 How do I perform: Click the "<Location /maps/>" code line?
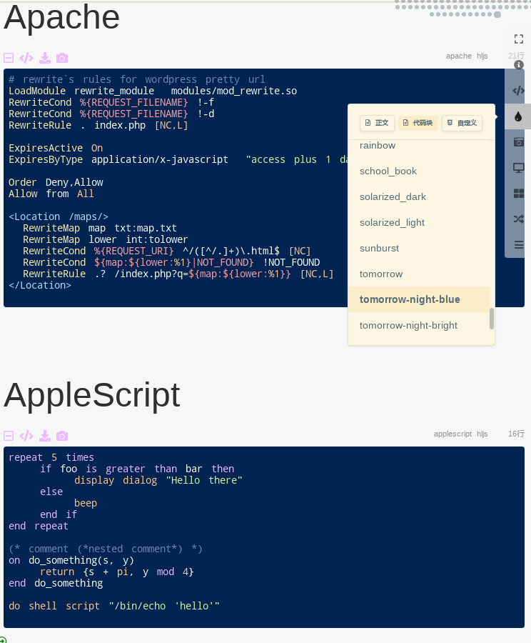coord(59,216)
